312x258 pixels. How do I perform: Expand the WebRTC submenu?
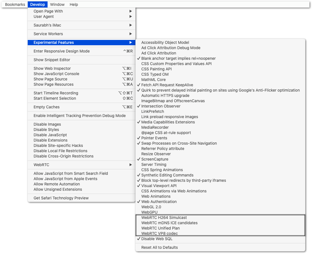(x=82, y=165)
